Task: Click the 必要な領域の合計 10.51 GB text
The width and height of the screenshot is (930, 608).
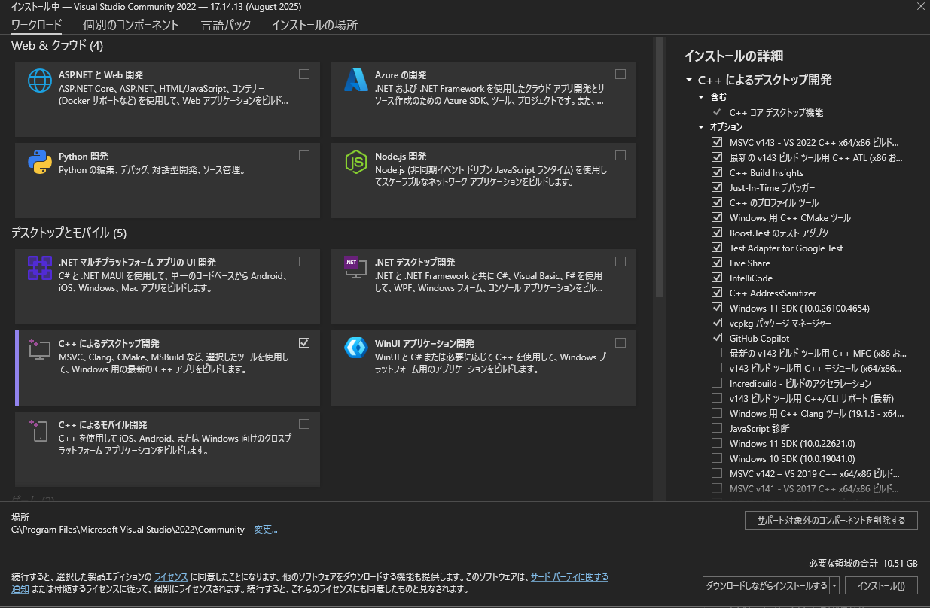Action: click(x=863, y=563)
